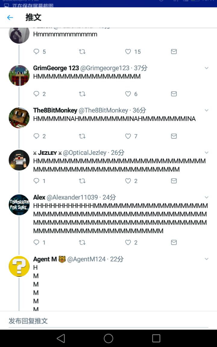
Task: Tap the Android home circle button
Action: click(x=108, y=338)
